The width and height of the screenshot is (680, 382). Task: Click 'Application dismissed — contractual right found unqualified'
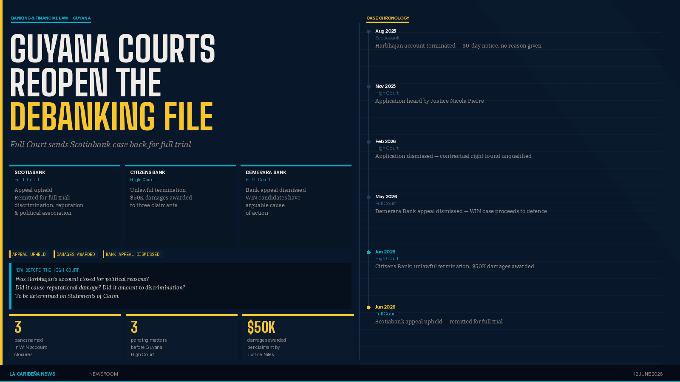click(x=453, y=156)
